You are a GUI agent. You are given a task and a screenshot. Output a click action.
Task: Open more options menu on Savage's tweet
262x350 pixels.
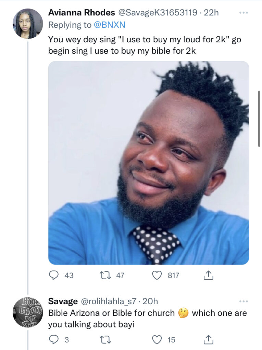[x=243, y=301]
